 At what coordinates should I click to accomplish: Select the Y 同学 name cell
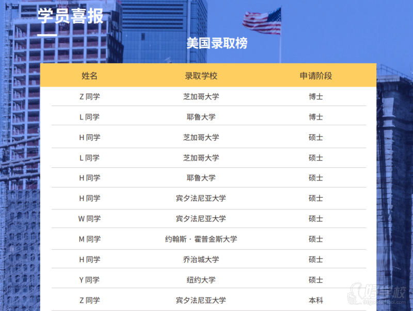pyautogui.click(x=89, y=280)
